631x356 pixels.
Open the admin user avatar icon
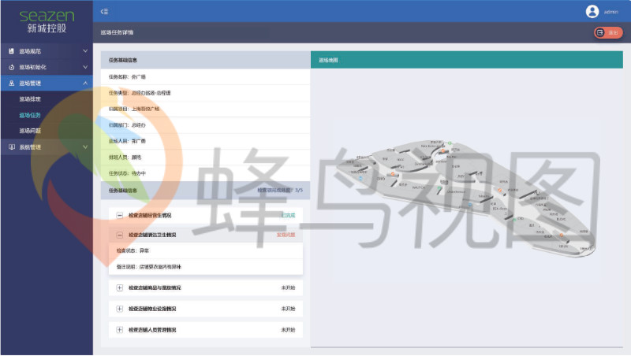click(592, 12)
